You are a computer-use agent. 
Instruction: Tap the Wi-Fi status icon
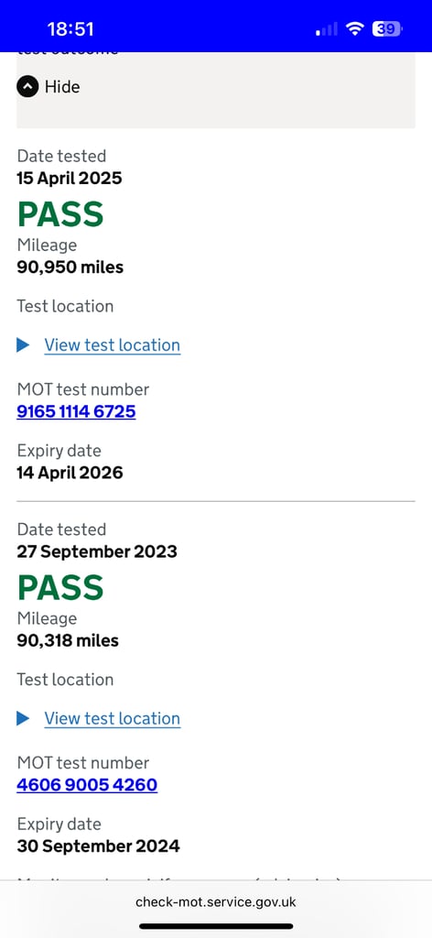tap(355, 28)
